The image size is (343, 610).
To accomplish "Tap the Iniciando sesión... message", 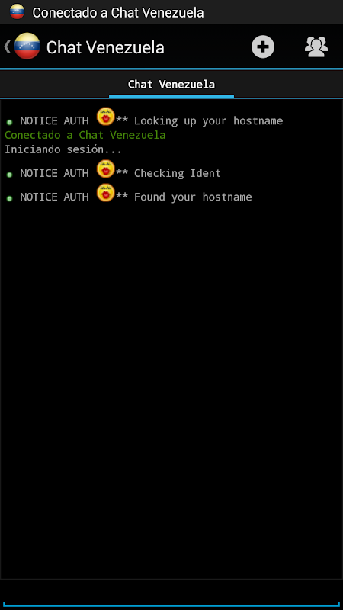I will [63, 149].
